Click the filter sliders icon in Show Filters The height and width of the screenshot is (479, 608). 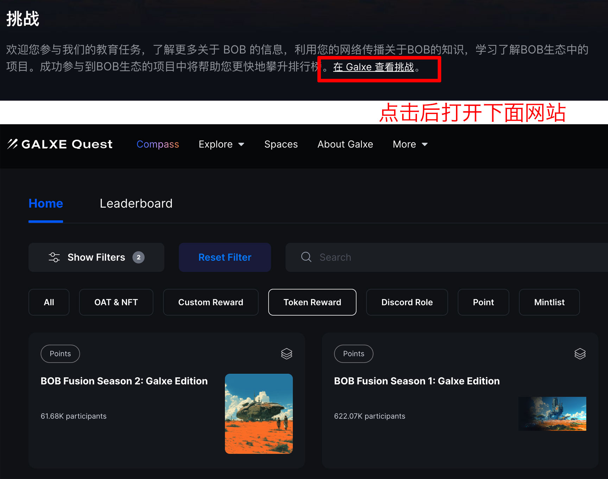tap(54, 257)
